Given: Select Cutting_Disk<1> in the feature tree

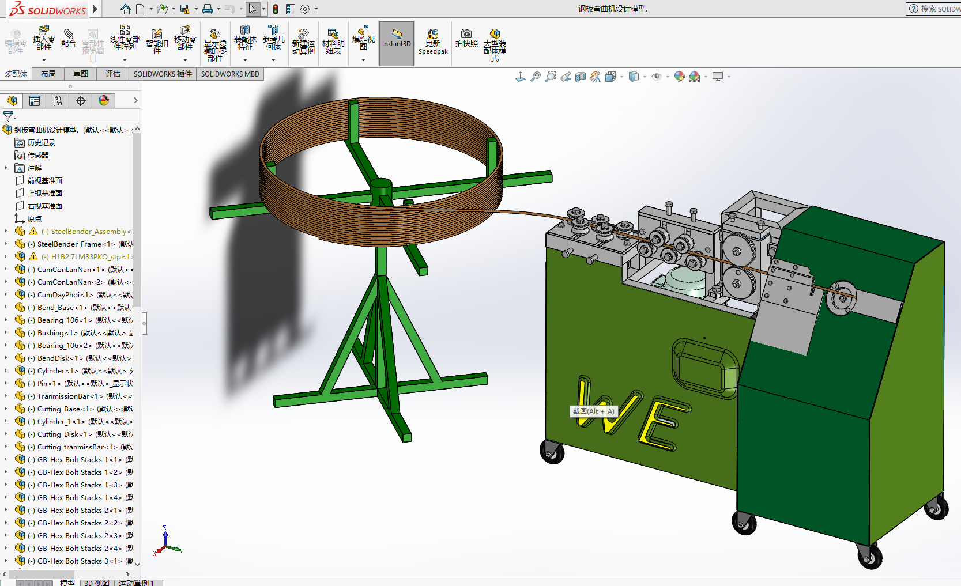Looking at the screenshot, I should [x=65, y=434].
